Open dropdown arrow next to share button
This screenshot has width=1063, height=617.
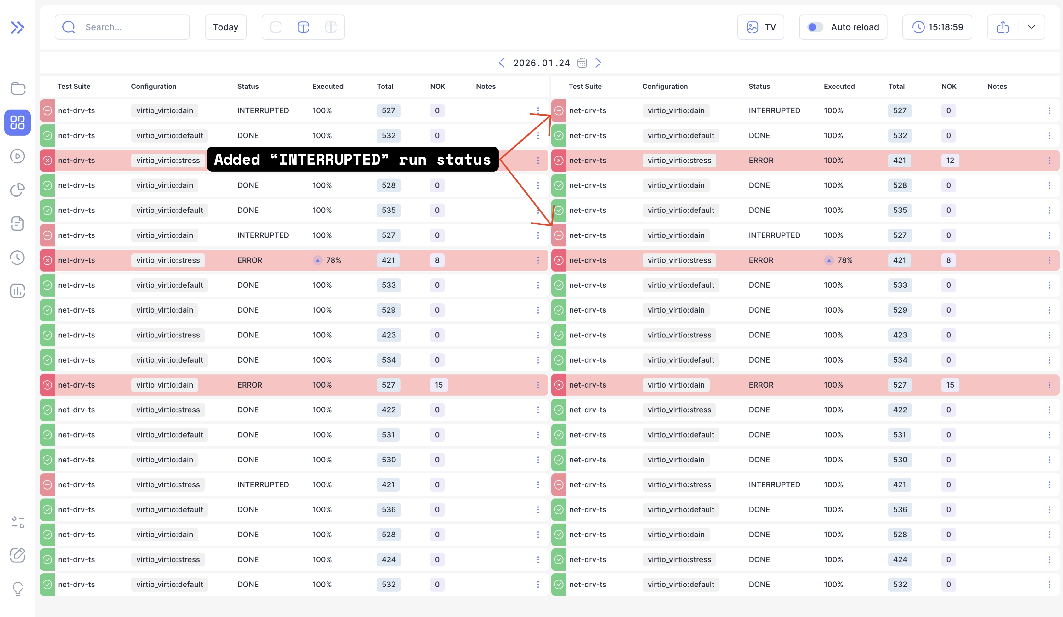[x=1032, y=27]
